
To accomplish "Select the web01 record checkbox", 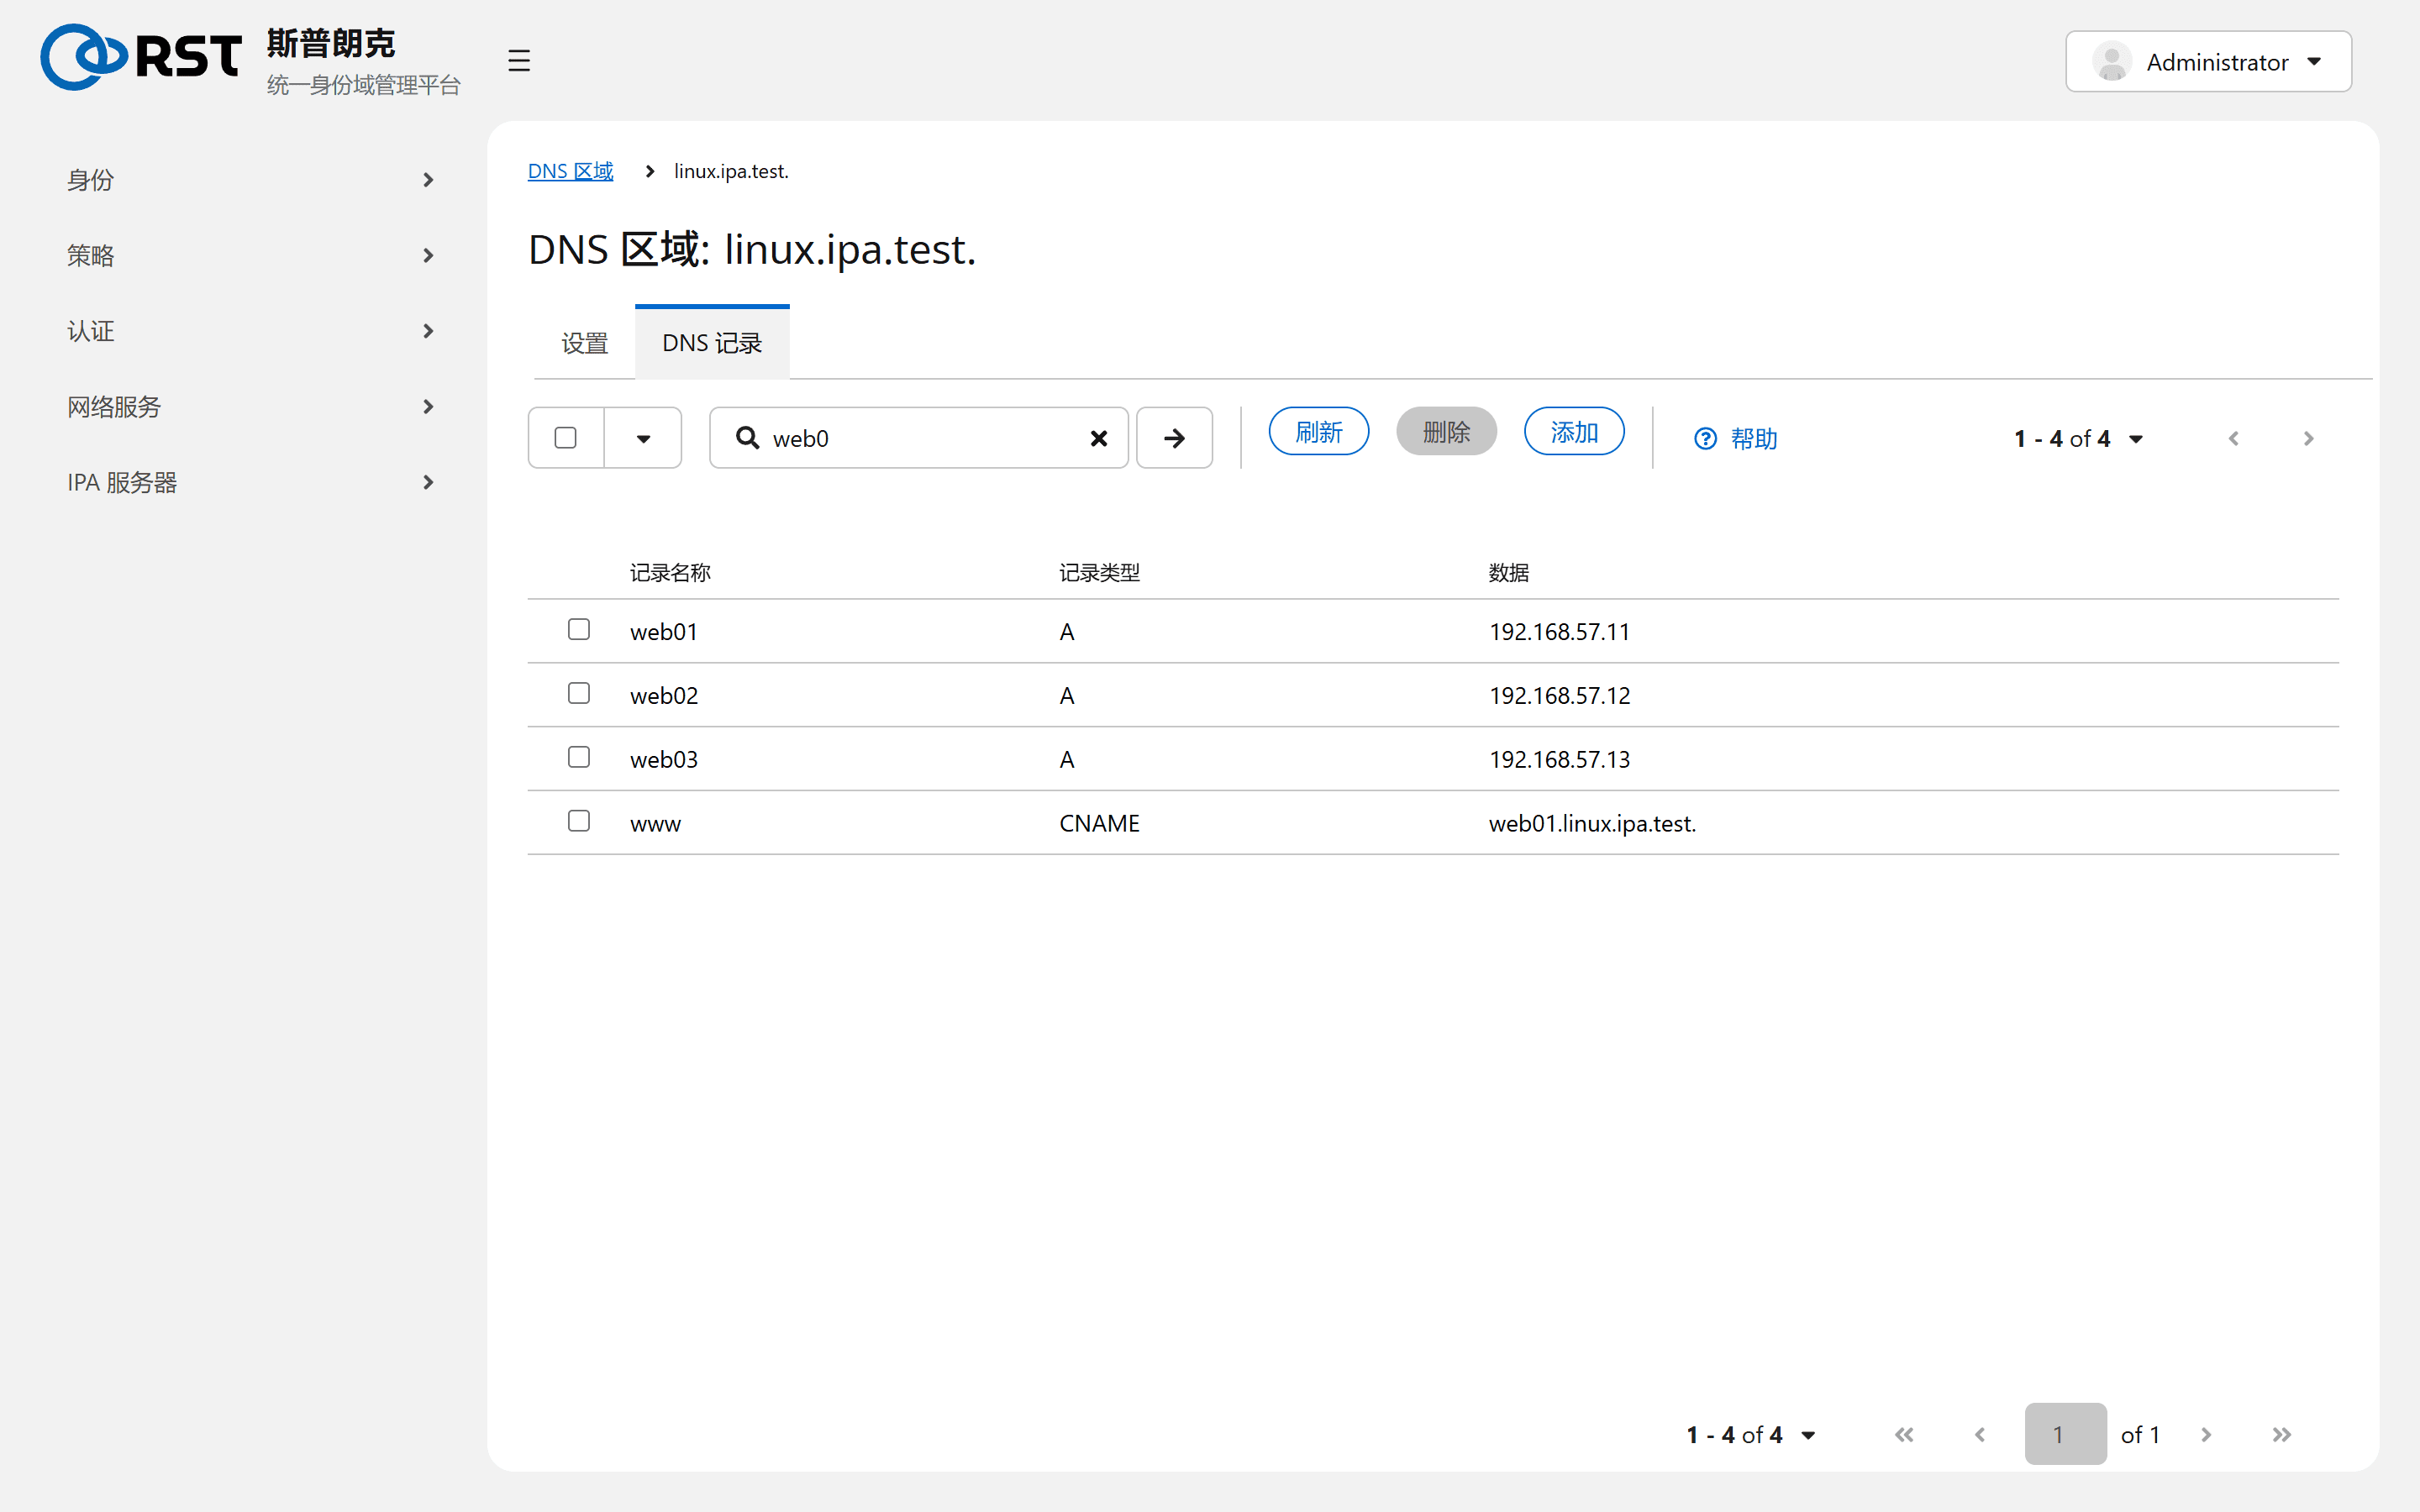I will [x=578, y=629].
